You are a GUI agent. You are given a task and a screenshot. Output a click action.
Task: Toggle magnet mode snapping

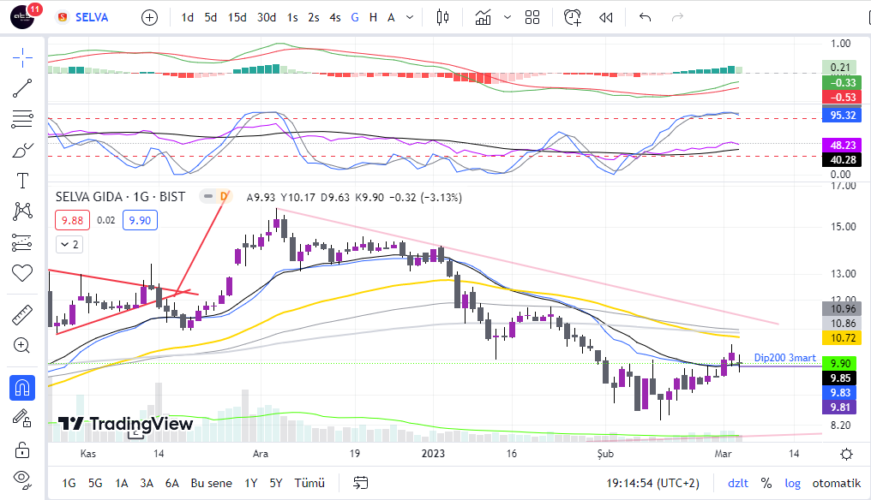22,388
